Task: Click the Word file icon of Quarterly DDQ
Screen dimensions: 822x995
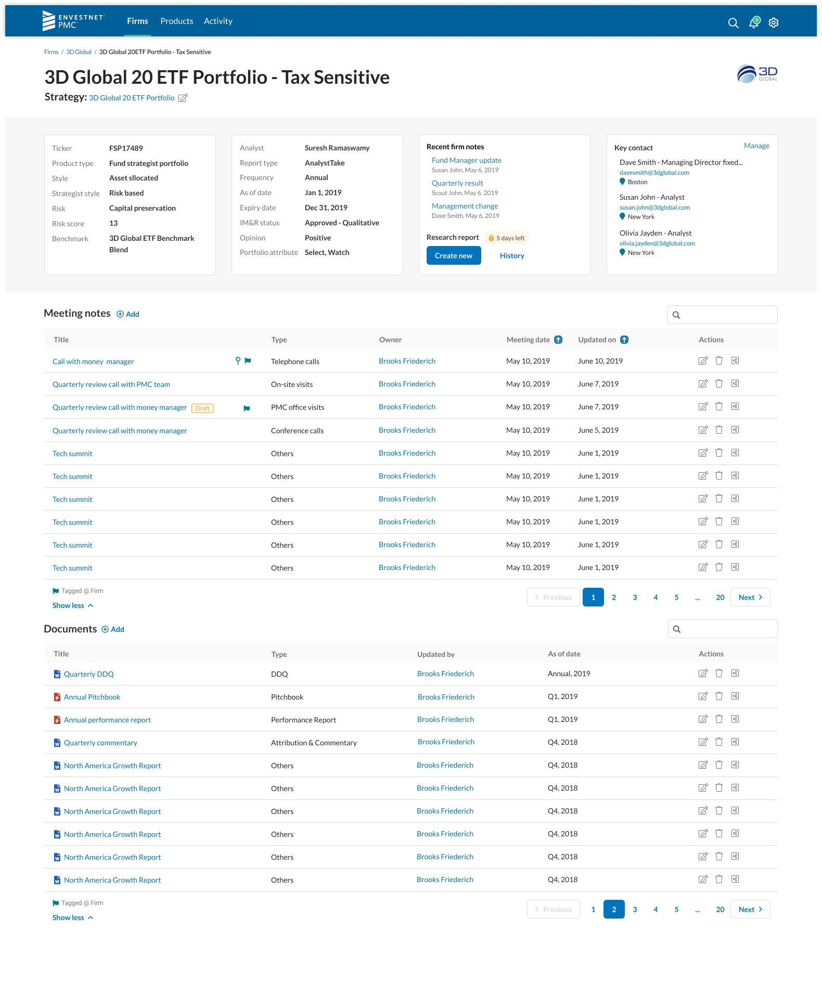Action: (57, 674)
